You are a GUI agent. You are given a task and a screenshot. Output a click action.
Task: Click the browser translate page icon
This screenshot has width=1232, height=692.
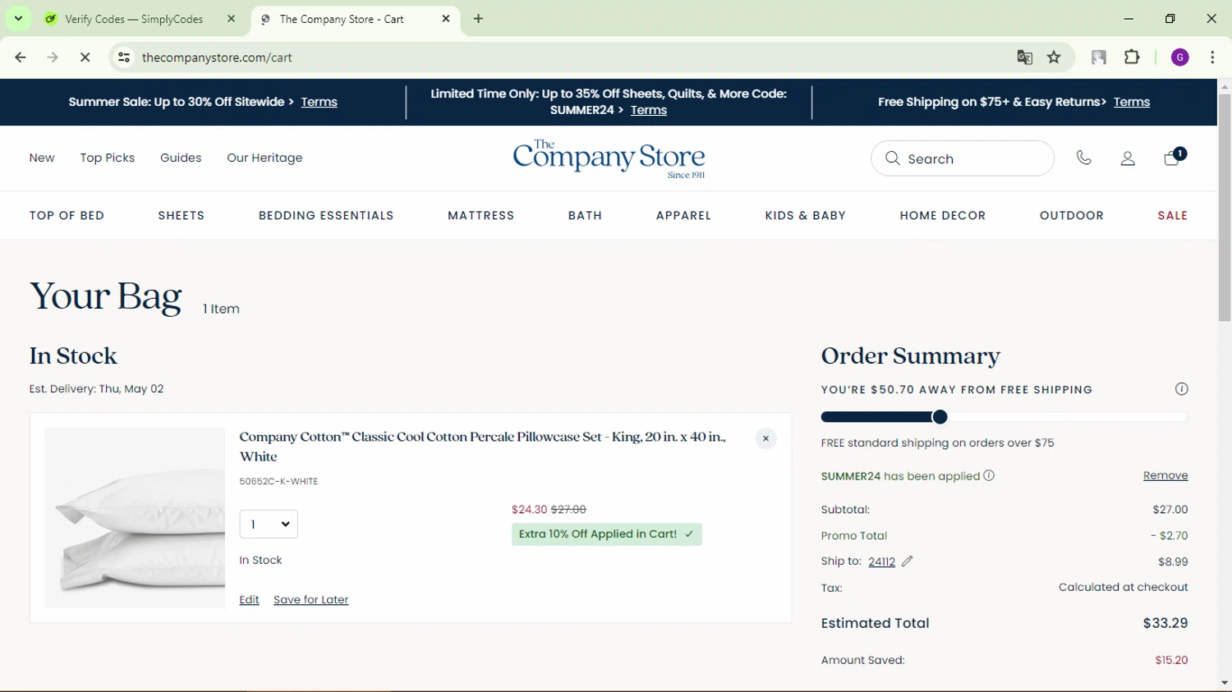pyautogui.click(x=1024, y=57)
